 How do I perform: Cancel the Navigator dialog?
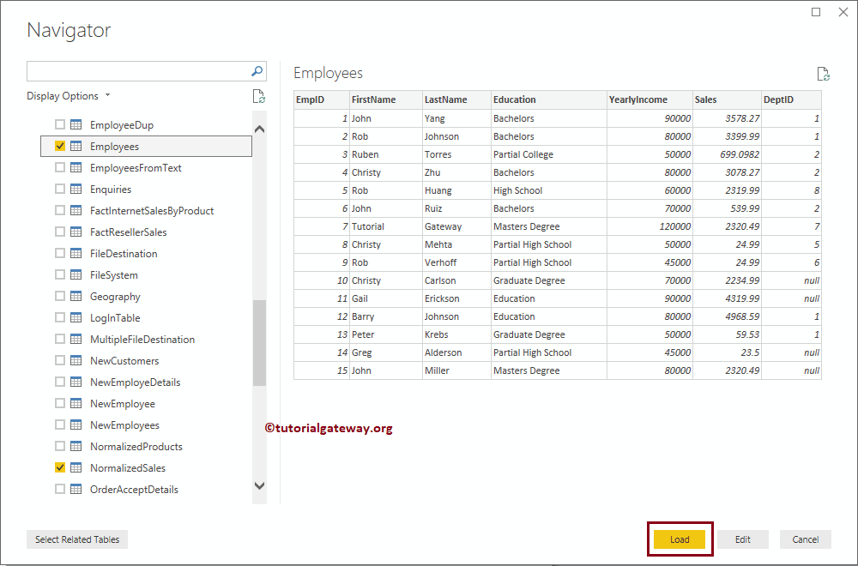[805, 539]
